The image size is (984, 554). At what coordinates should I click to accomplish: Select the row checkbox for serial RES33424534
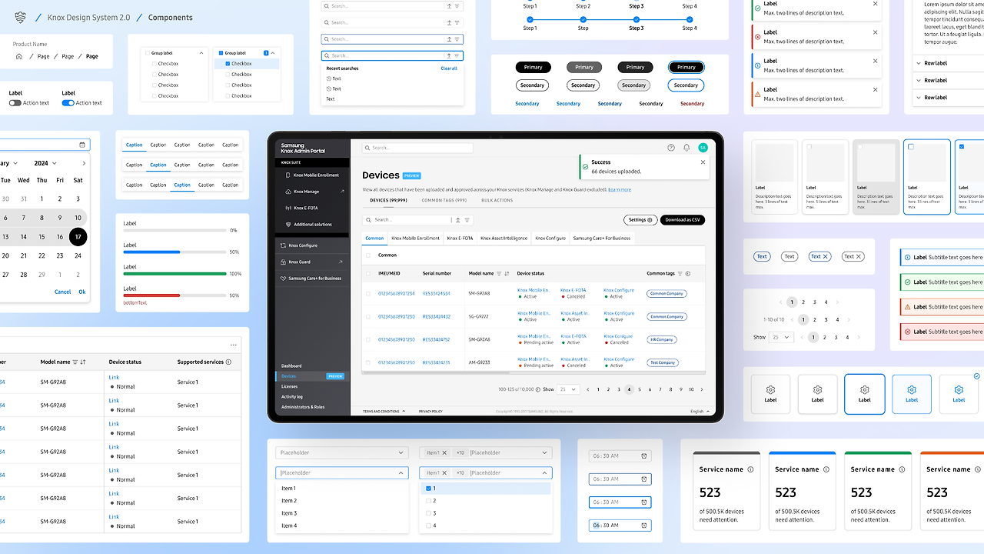(x=368, y=293)
